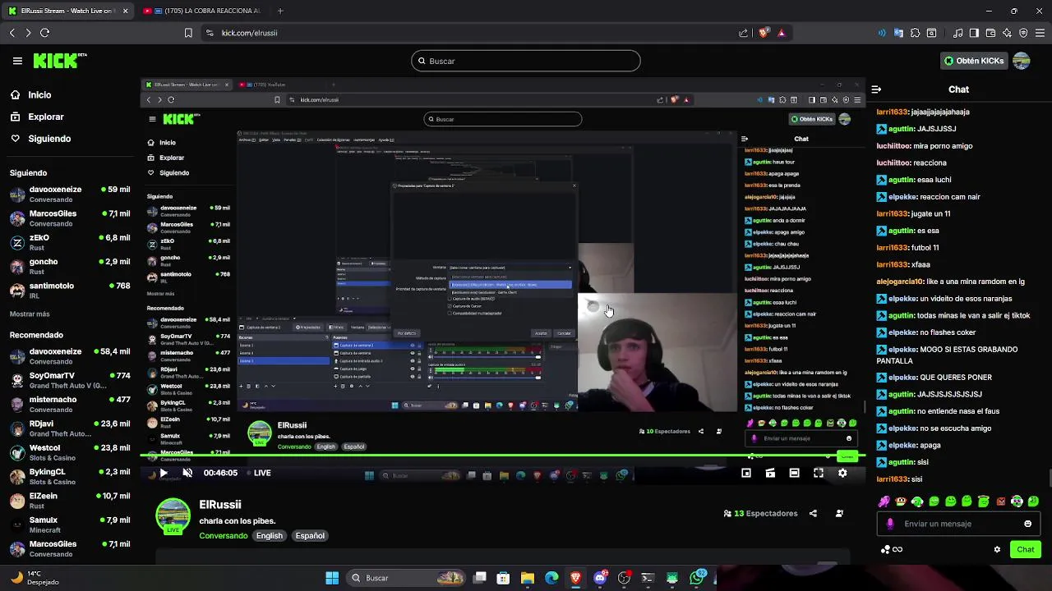Share the stream via share icon
This screenshot has height=591, width=1052.
pos(813,514)
